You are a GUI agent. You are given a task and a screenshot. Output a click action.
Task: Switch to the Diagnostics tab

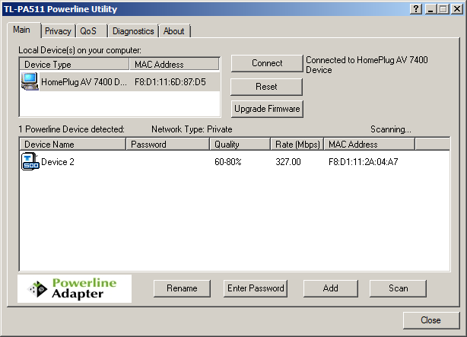coord(133,31)
